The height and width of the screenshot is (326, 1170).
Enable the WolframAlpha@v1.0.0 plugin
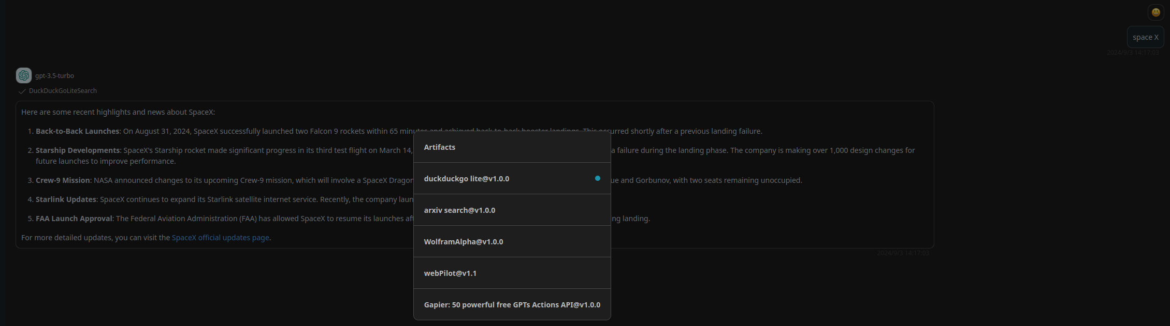512,242
